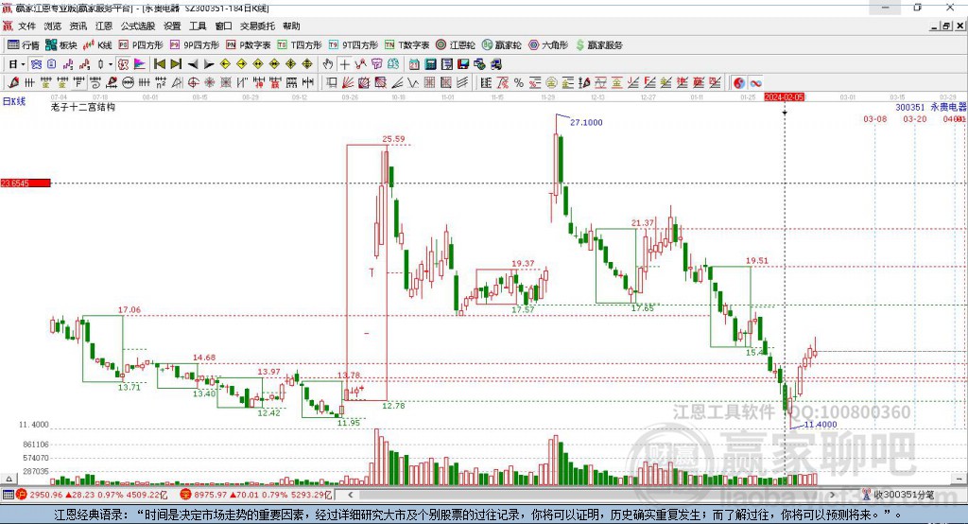Switch to the K线 chart view

tap(97, 45)
